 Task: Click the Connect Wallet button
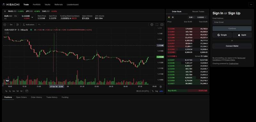coord(232,46)
